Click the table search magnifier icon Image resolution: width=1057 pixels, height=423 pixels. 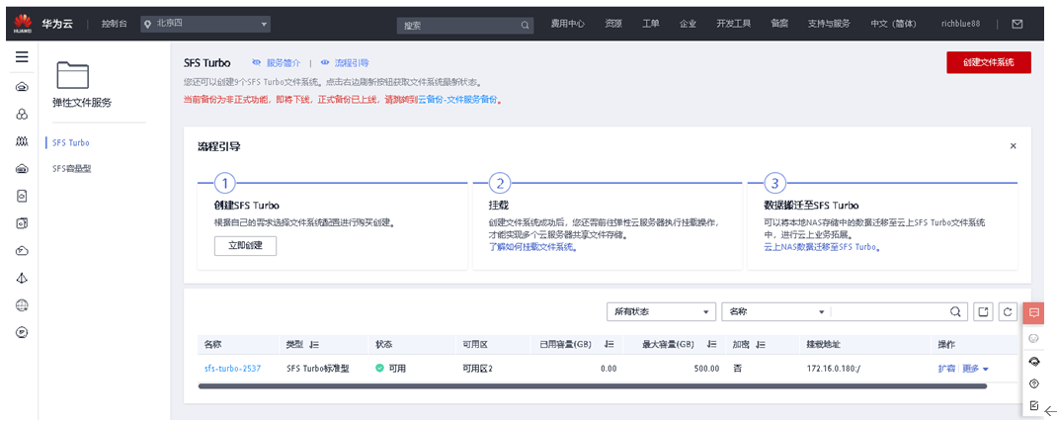click(955, 311)
